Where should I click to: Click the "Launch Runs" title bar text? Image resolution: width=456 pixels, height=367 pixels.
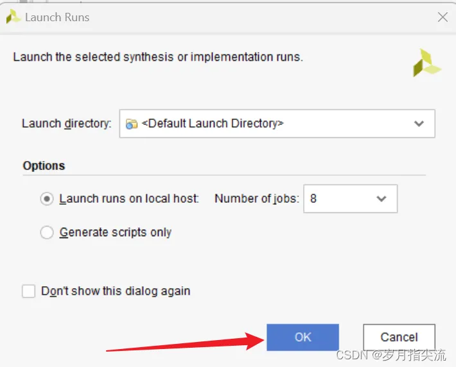click(x=57, y=17)
